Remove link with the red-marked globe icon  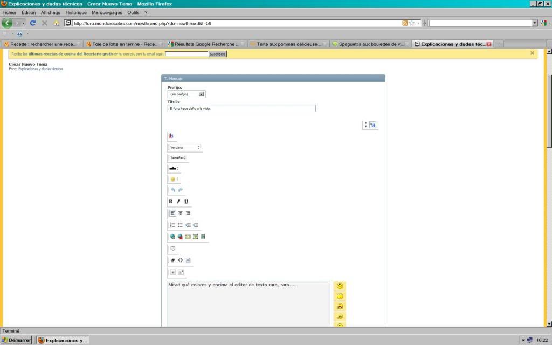(180, 237)
